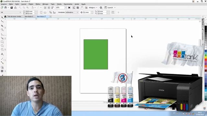
Task: Select the Transparency checkerboard tool
Action: click(2, 71)
